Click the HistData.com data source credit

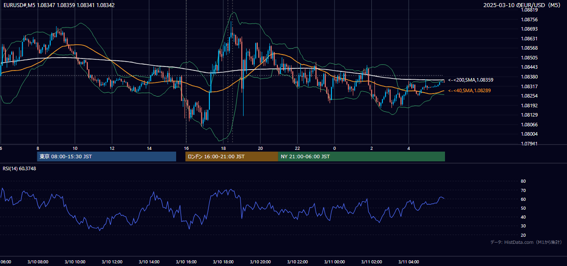526,242
